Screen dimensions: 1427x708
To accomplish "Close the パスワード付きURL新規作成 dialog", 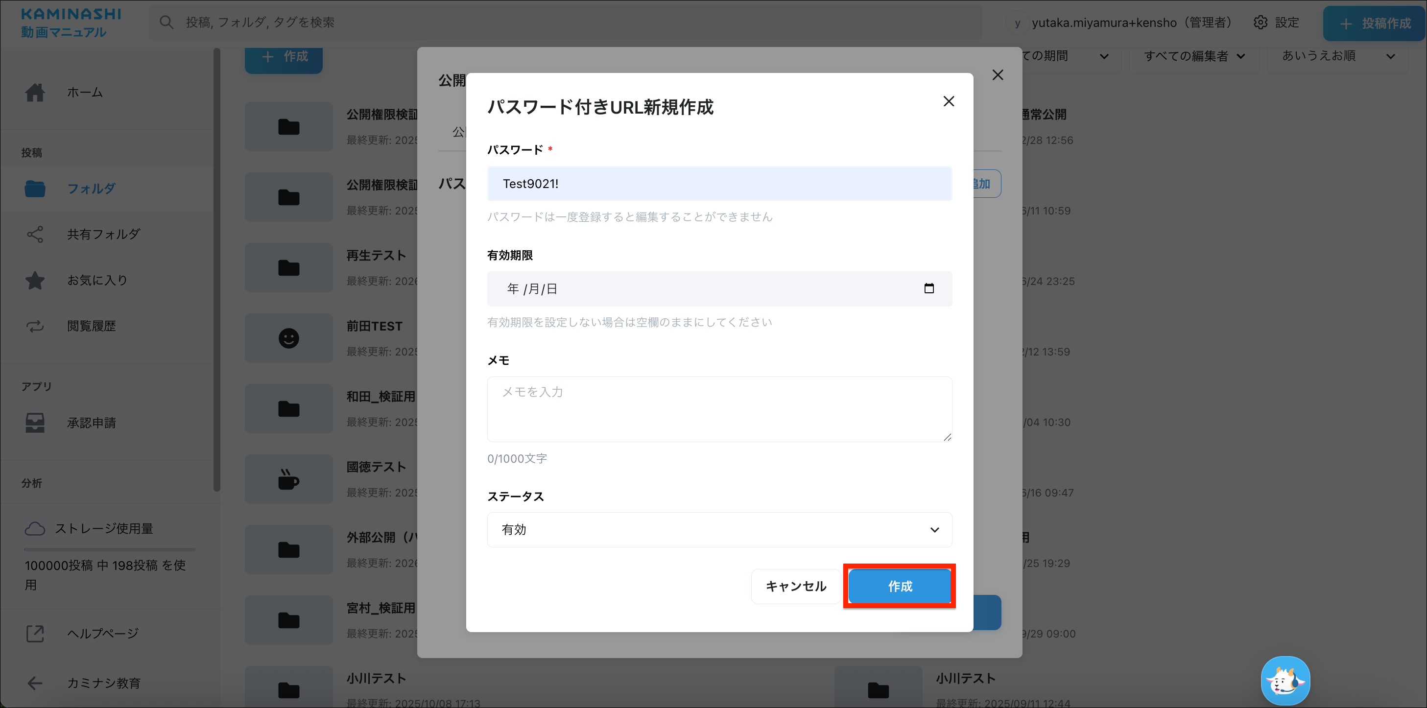I will point(949,101).
